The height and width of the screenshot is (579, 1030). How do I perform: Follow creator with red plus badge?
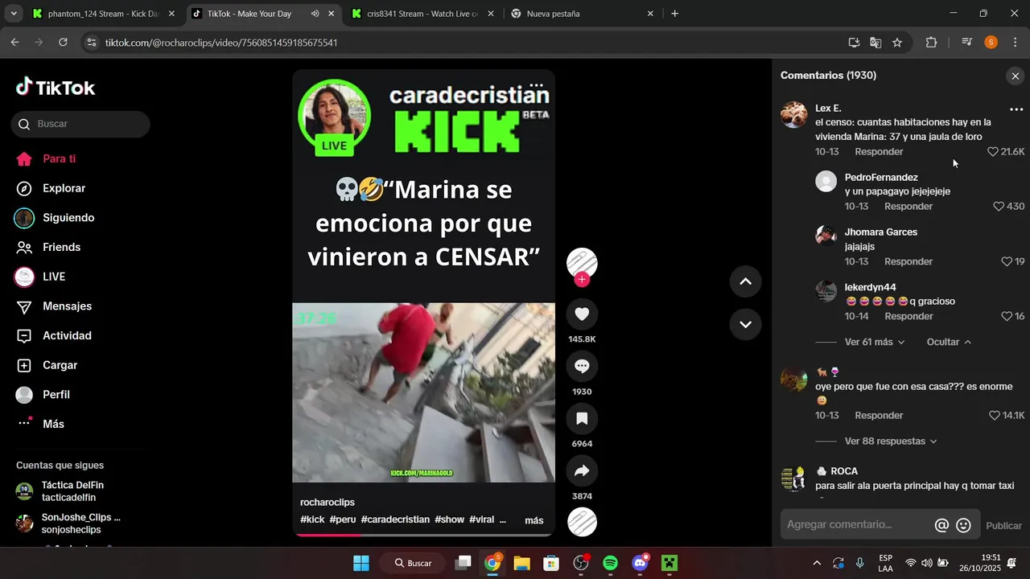[582, 279]
